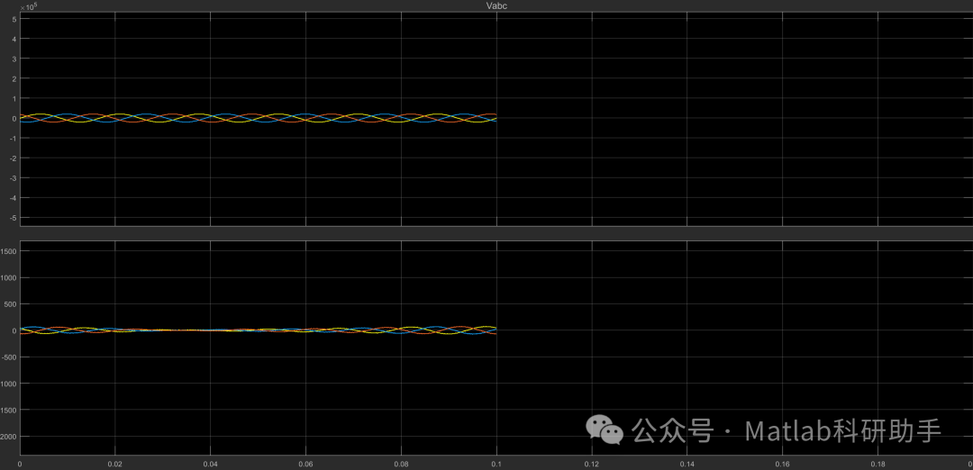The width and height of the screenshot is (973, 470).
Task: Click the positive 500 tick on lower y-axis
Action: [10, 304]
